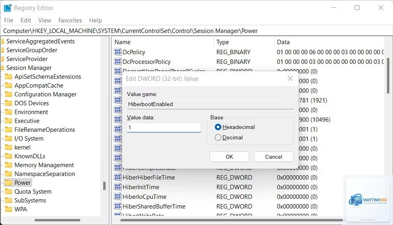This screenshot has width=393, height=225.
Task: Click the WPA folder icon
Action: tap(8, 209)
